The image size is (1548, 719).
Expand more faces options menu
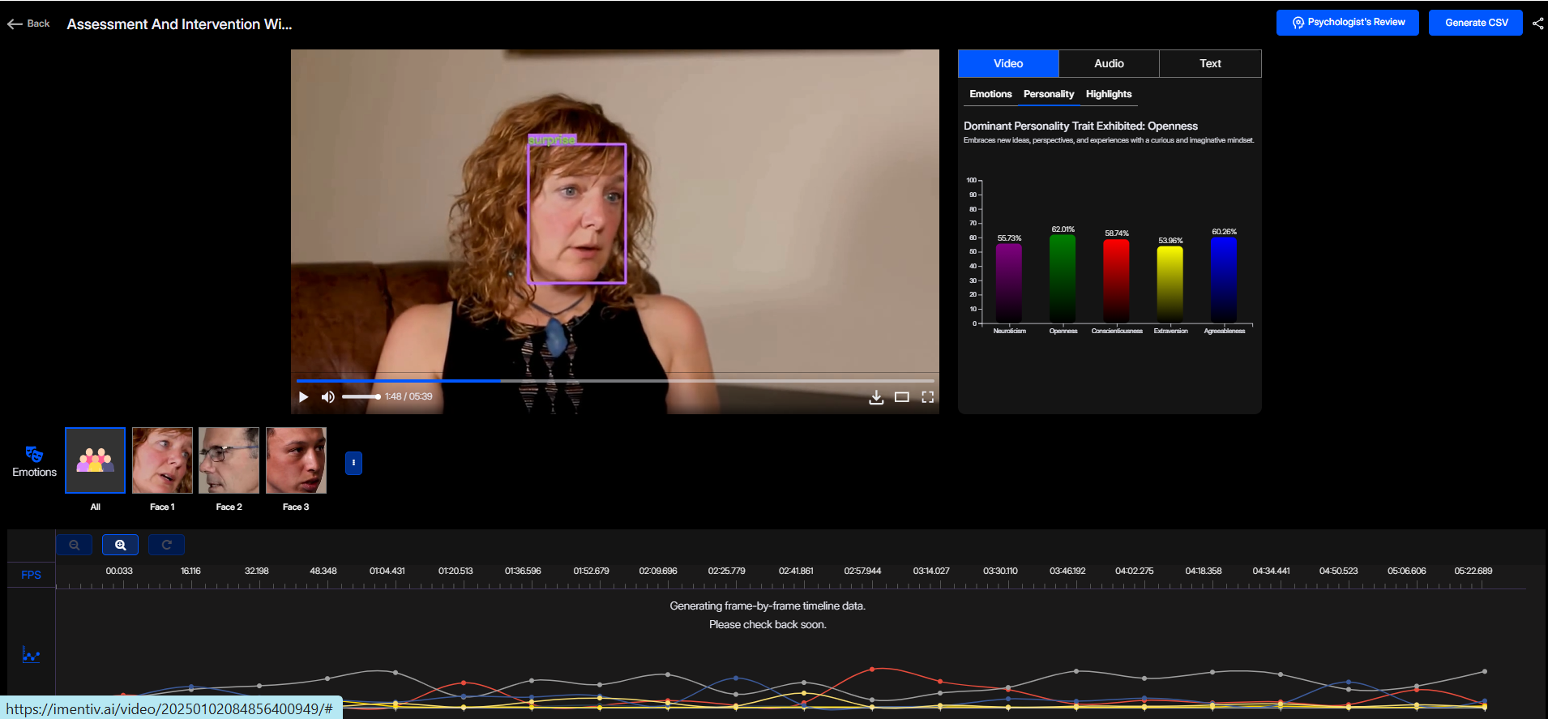(353, 463)
